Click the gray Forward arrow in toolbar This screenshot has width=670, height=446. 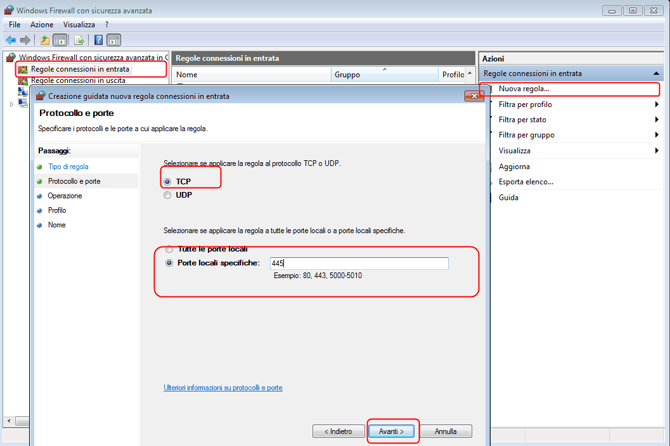tap(25, 40)
